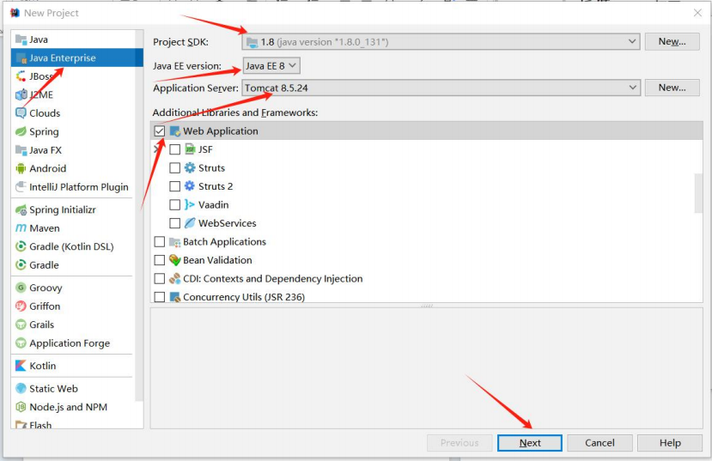The image size is (712, 461).
Task: Click the Batch Applications folder icon
Action: [x=175, y=242]
